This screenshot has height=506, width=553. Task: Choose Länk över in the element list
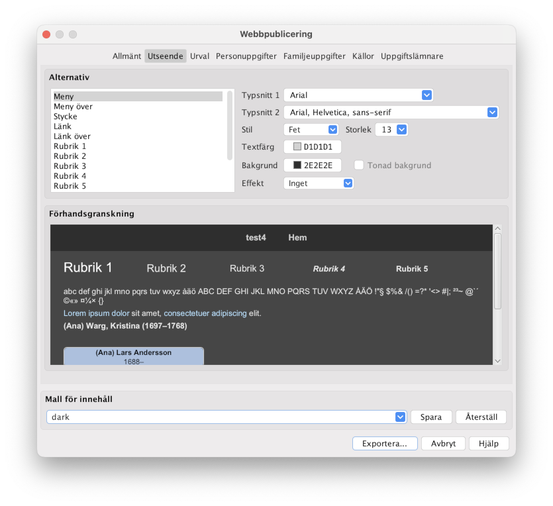(x=72, y=136)
